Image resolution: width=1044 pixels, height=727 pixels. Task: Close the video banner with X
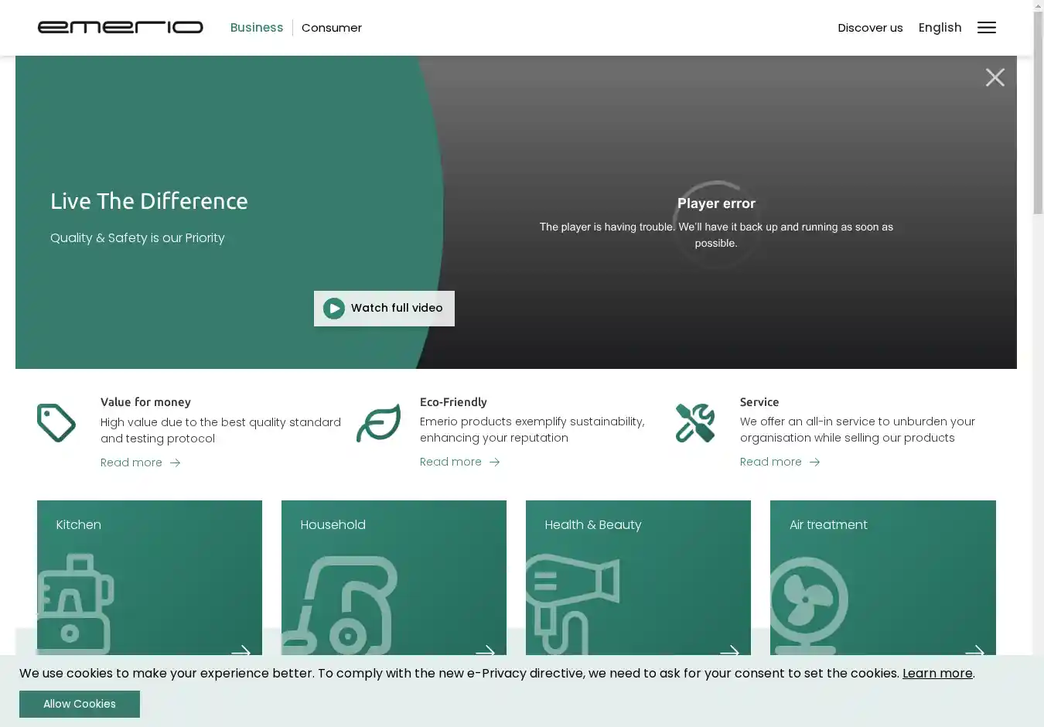tap(995, 77)
